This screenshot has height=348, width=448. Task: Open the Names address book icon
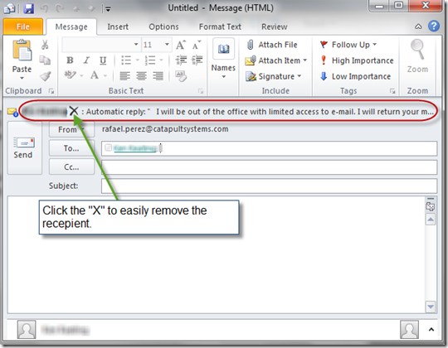[223, 49]
